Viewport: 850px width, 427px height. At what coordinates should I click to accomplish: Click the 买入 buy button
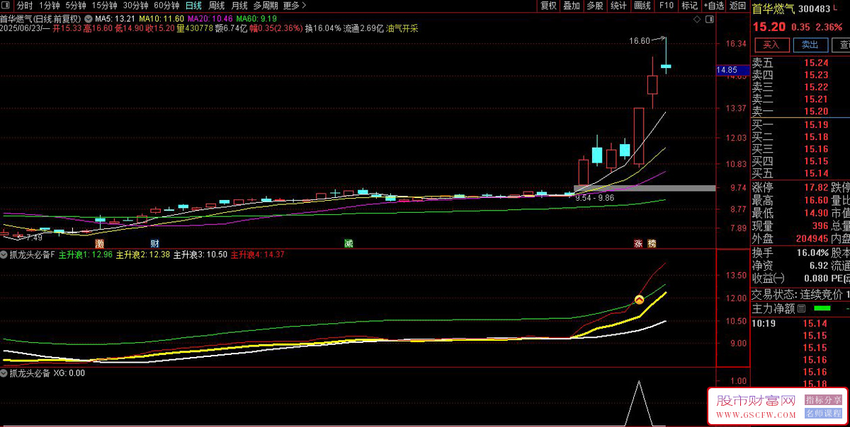(771, 45)
